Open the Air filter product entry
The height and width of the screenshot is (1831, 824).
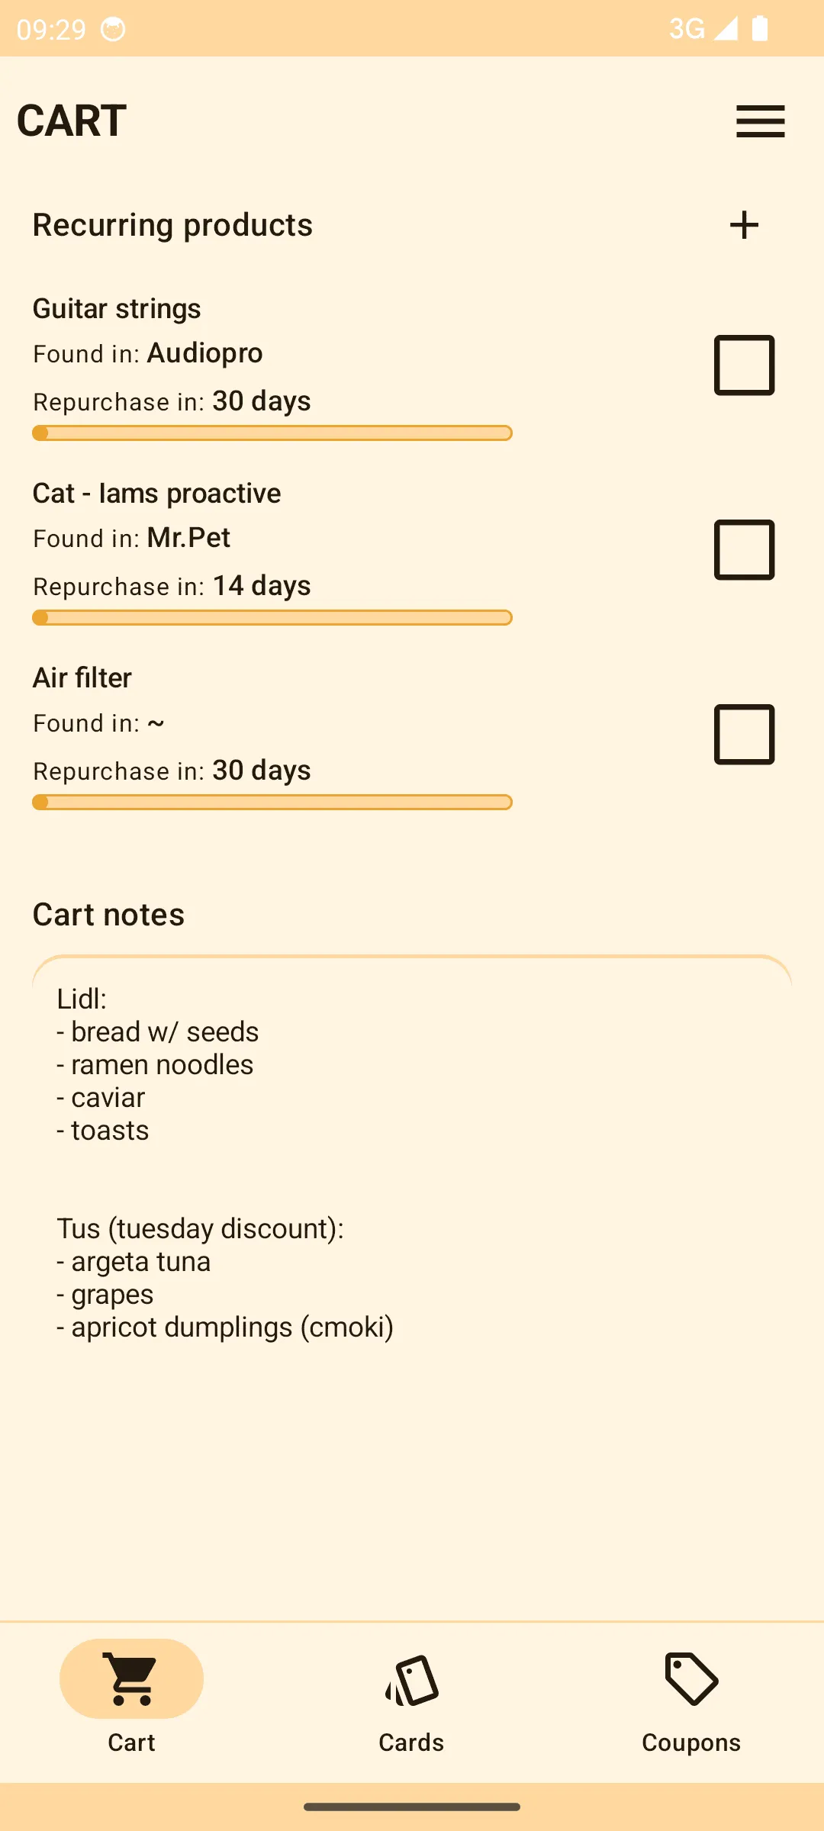[82, 678]
